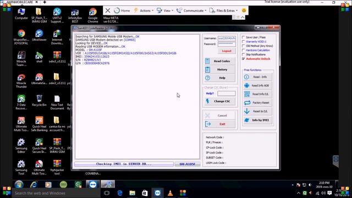
Task: Open the Recycle Bin desktop icon
Action: [x=39, y=100]
